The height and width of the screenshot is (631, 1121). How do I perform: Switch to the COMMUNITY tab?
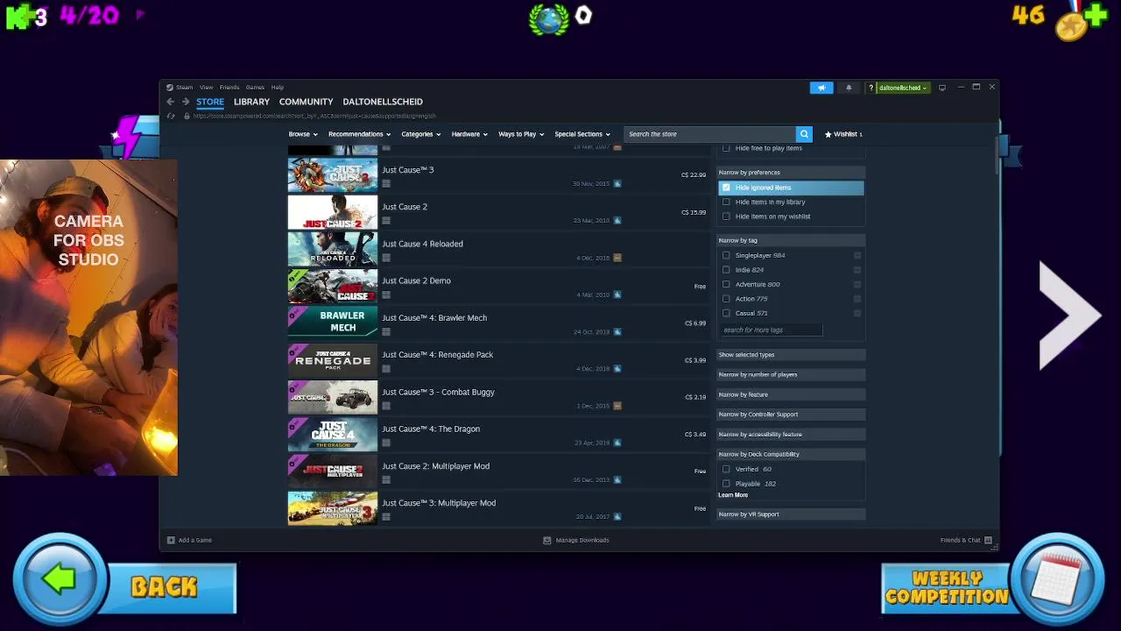[306, 102]
